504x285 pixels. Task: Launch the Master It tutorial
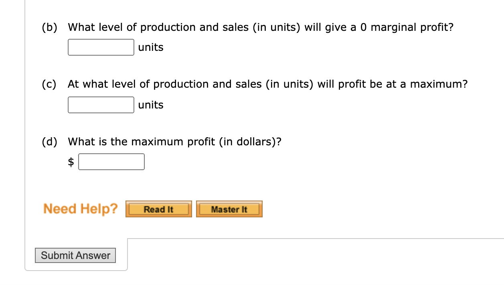tap(229, 209)
